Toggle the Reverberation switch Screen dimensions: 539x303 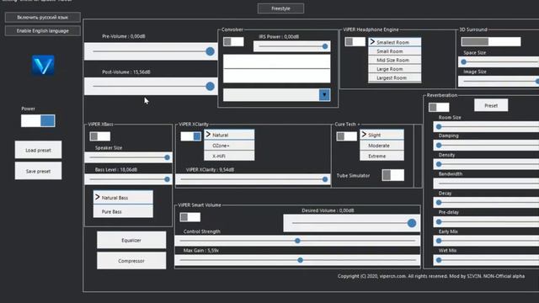[439, 107]
